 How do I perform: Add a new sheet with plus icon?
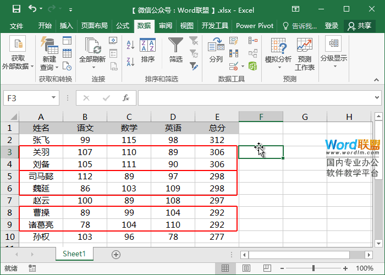pyautogui.click(x=116, y=254)
